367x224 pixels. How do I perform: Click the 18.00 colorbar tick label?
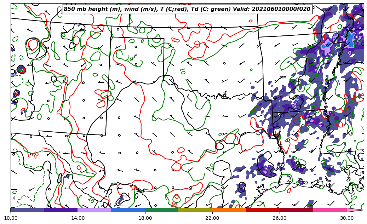click(145, 218)
